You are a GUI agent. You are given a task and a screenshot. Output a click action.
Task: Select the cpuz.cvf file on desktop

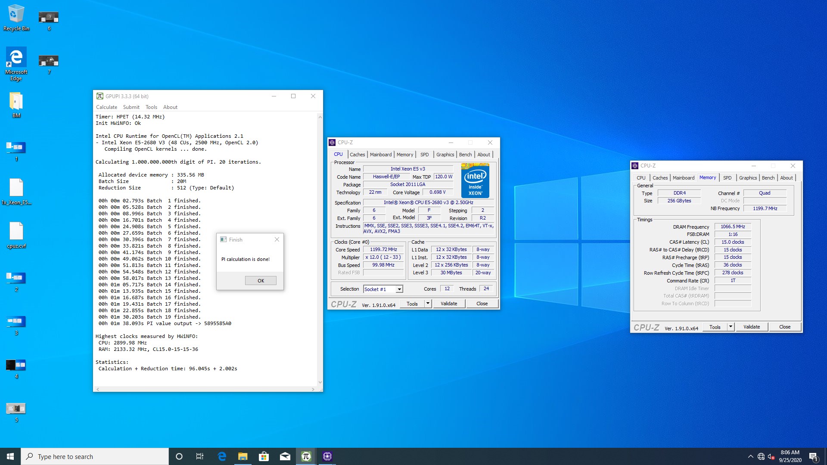tap(16, 235)
